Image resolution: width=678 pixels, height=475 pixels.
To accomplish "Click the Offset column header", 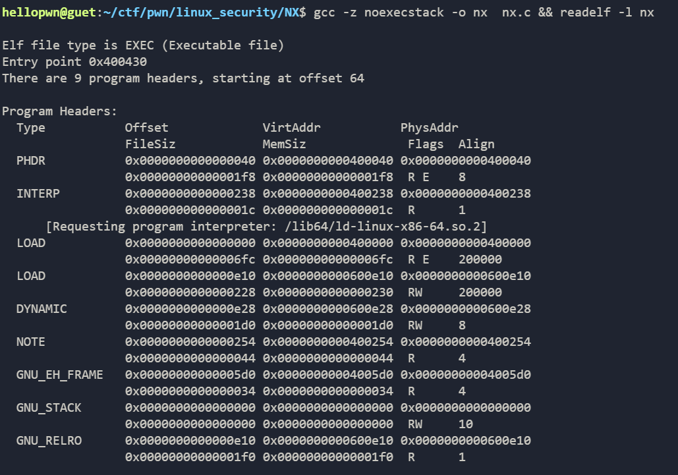I will [x=146, y=128].
